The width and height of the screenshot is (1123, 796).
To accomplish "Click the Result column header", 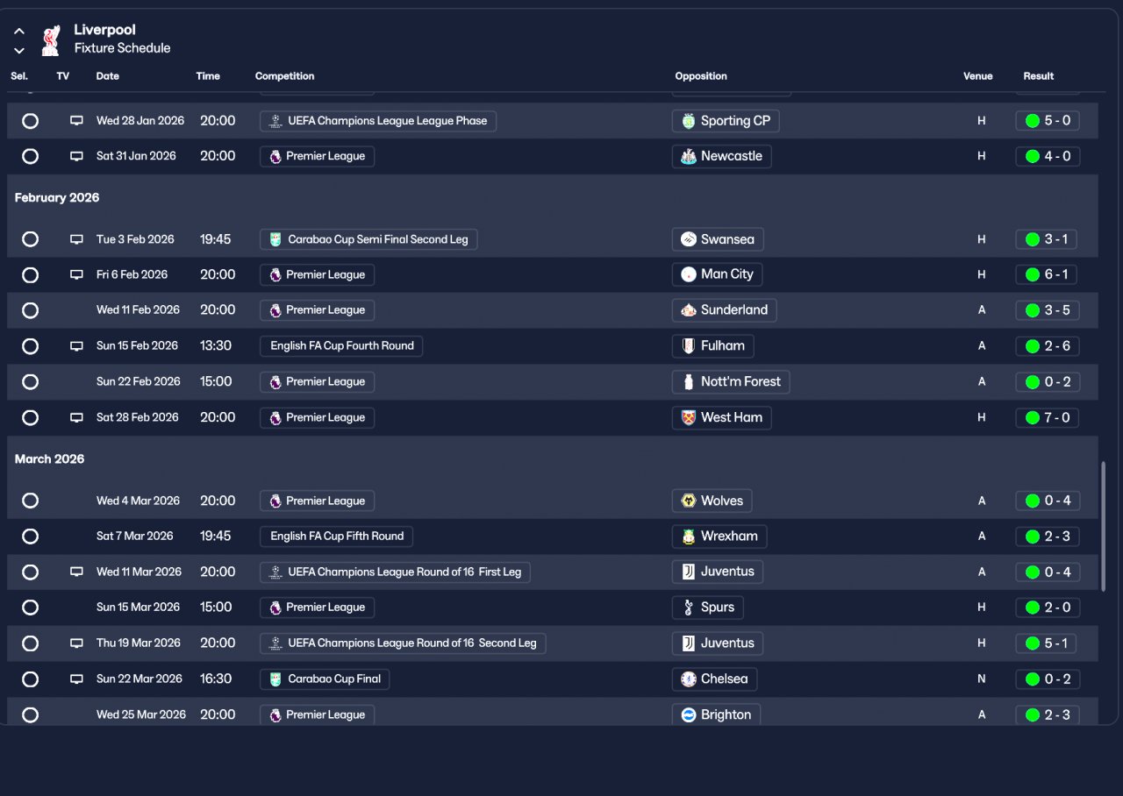I will (1039, 76).
